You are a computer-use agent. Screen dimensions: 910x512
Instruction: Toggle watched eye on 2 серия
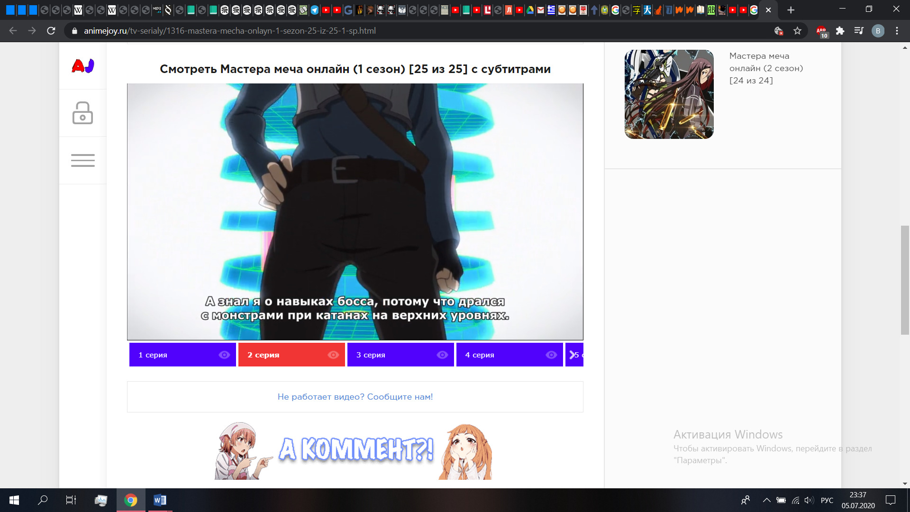(x=333, y=355)
